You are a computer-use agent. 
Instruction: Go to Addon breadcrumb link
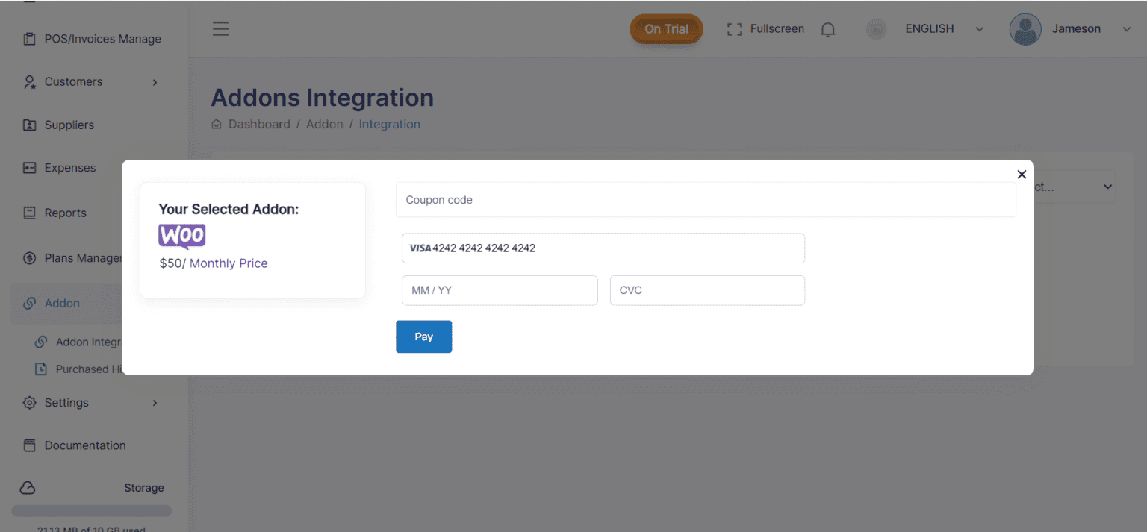click(x=324, y=125)
